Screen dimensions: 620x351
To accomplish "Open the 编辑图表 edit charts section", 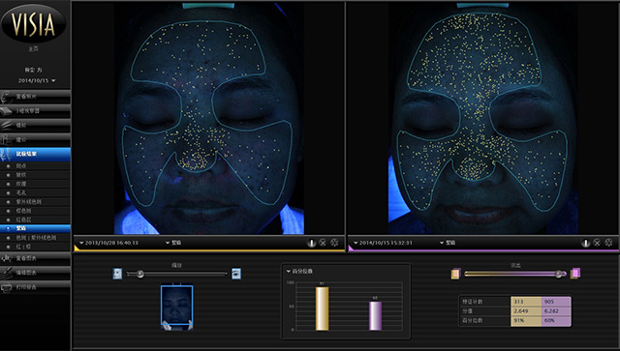I will pyautogui.click(x=35, y=273).
